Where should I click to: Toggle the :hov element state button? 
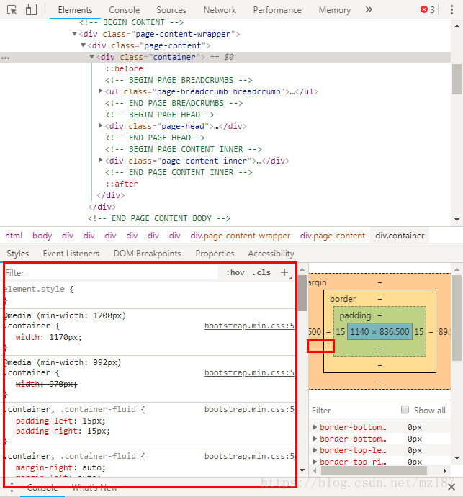(x=235, y=272)
